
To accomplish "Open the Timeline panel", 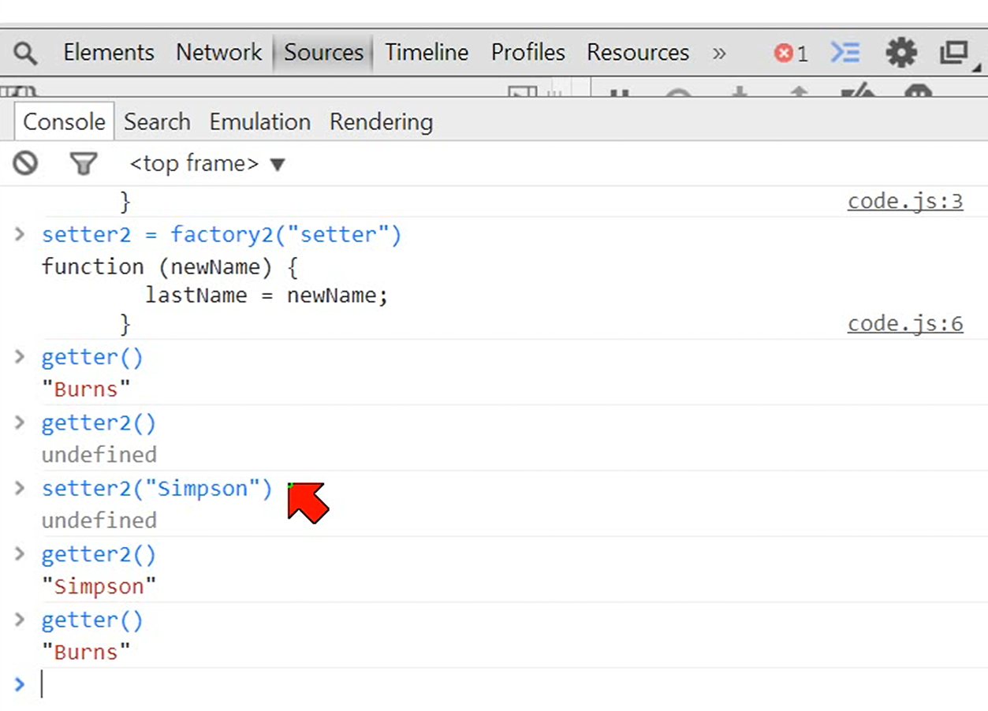I will [x=427, y=53].
